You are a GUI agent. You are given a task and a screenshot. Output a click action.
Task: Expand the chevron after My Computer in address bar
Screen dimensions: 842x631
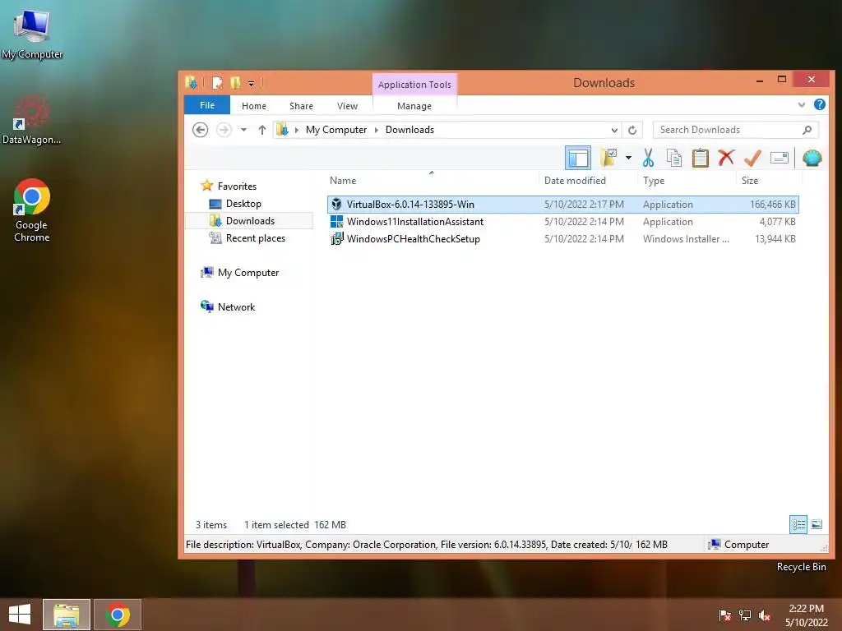point(376,130)
